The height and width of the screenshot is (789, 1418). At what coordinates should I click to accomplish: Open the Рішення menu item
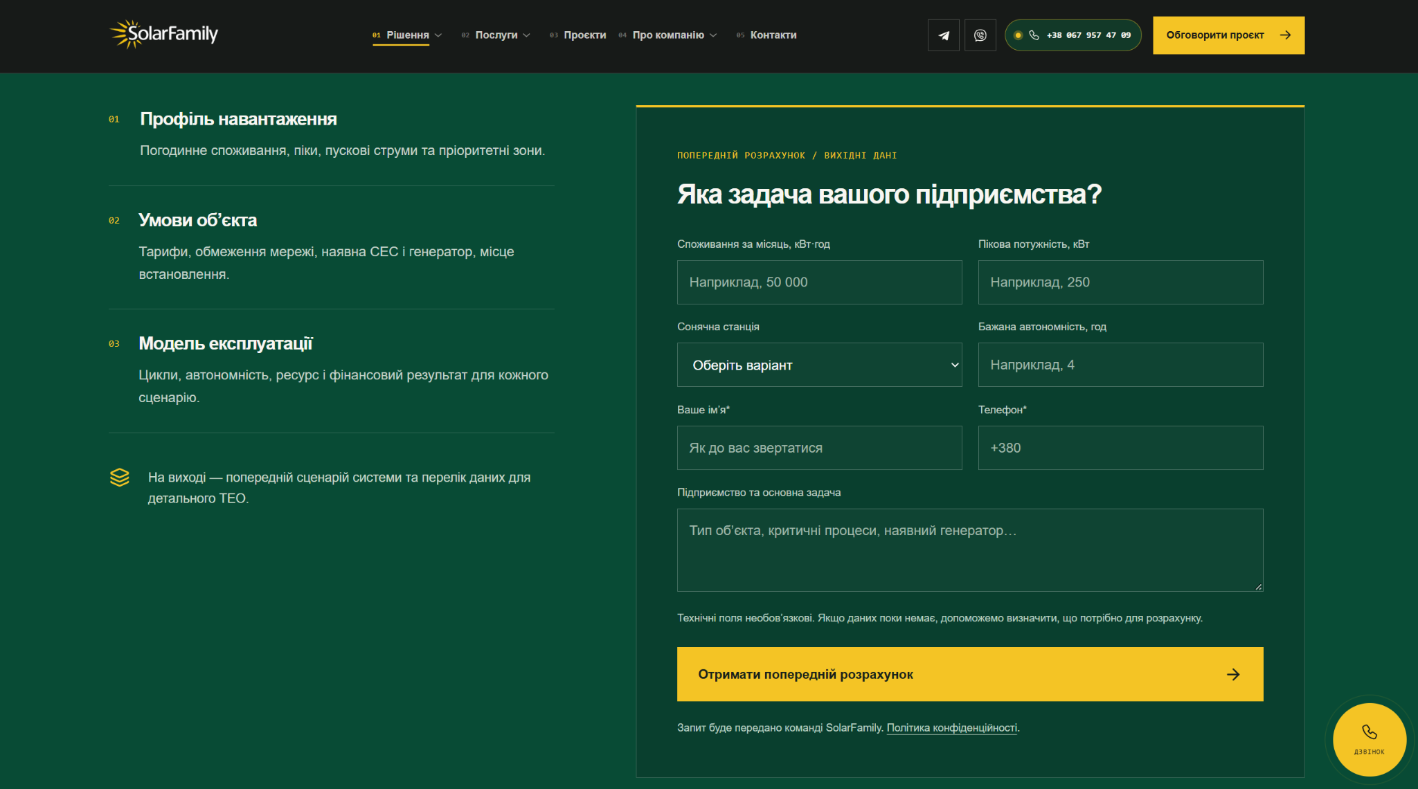[407, 35]
